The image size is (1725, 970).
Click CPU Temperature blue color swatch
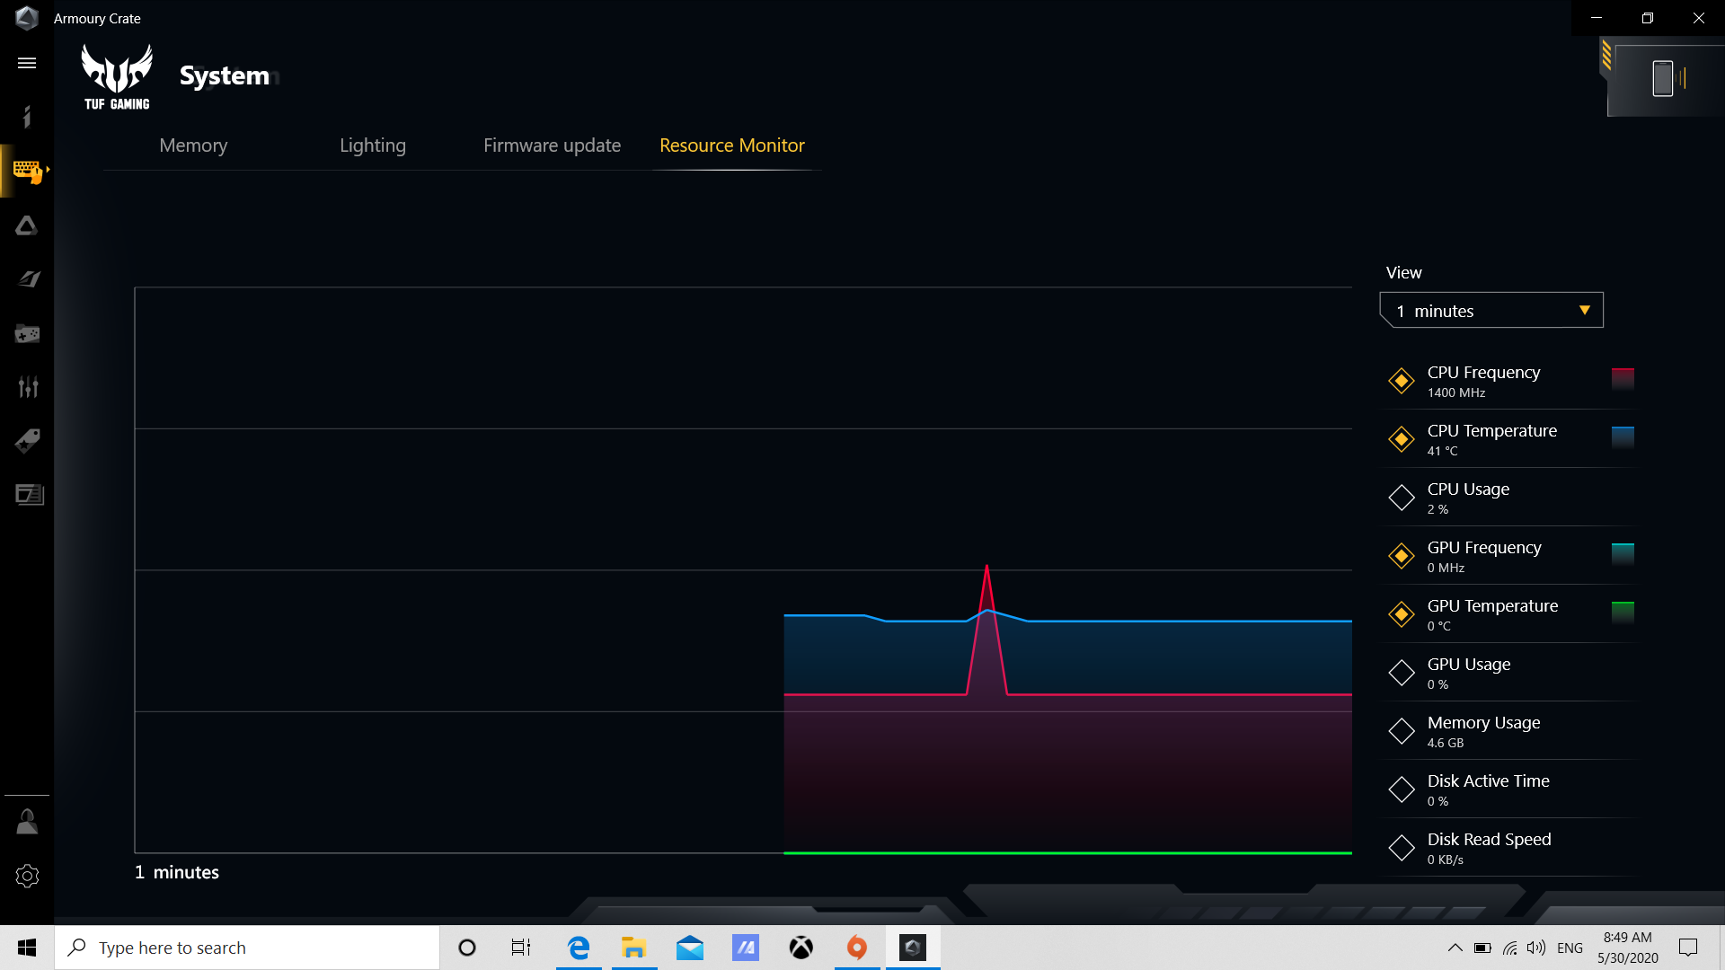(x=1623, y=437)
